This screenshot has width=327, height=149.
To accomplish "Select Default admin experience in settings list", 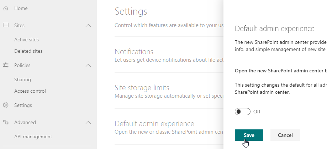I will tap(154, 124).
